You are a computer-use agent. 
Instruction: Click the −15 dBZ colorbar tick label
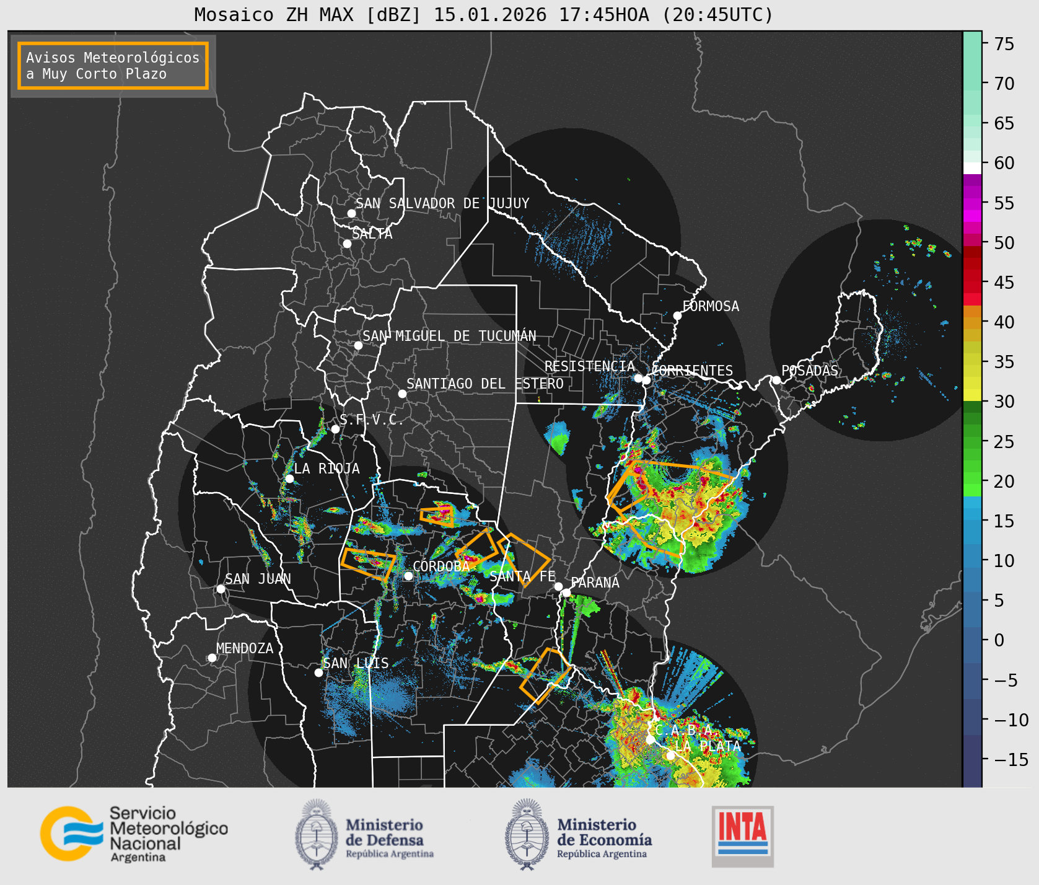pos(1011,760)
